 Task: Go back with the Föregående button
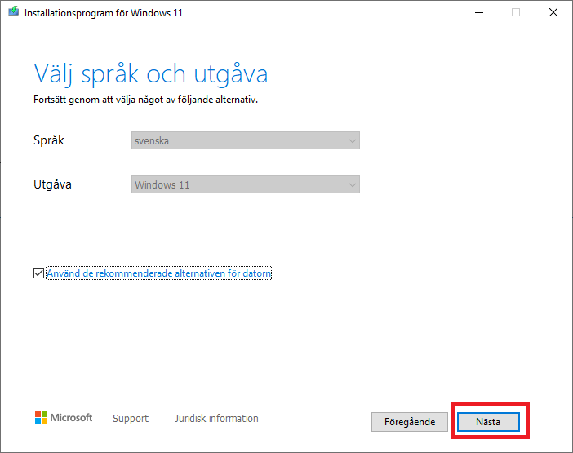pyautogui.click(x=409, y=422)
